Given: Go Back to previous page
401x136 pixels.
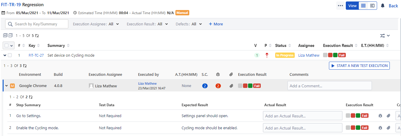Looking at the screenshot, I should click(393, 6).
